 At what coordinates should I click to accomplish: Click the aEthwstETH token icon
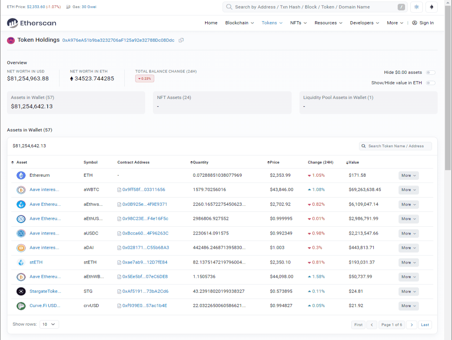pyautogui.click(x=21, y=205)
